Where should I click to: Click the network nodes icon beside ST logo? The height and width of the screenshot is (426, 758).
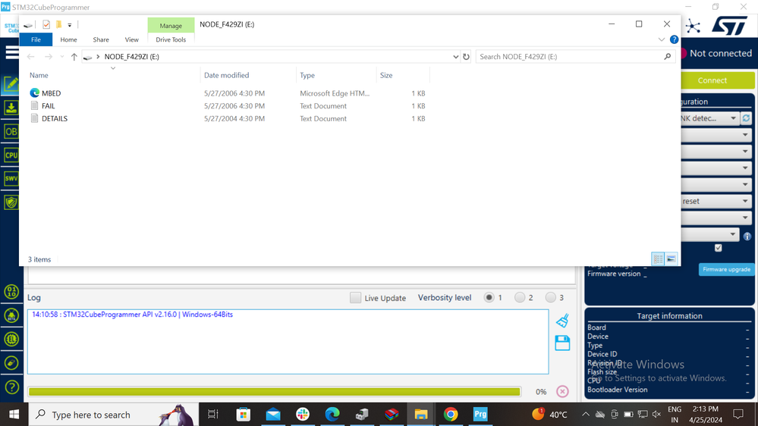tap(693, 26)
